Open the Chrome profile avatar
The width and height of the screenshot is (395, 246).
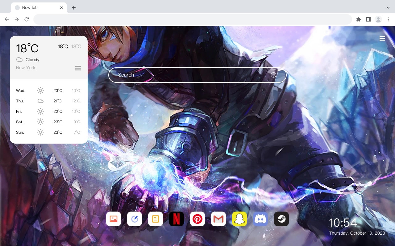click(x=378, y=19)
